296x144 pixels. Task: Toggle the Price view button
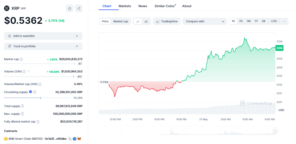pos(105,21)
